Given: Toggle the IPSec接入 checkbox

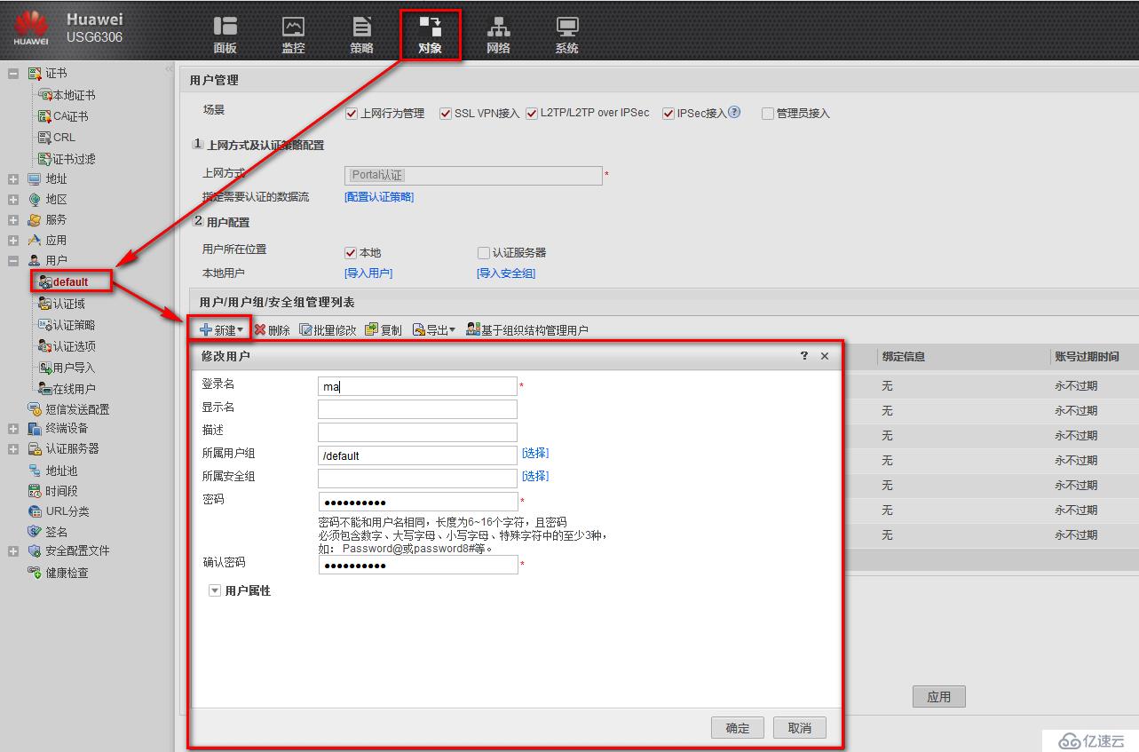Looking at the screenshot, I should (668, 114).
